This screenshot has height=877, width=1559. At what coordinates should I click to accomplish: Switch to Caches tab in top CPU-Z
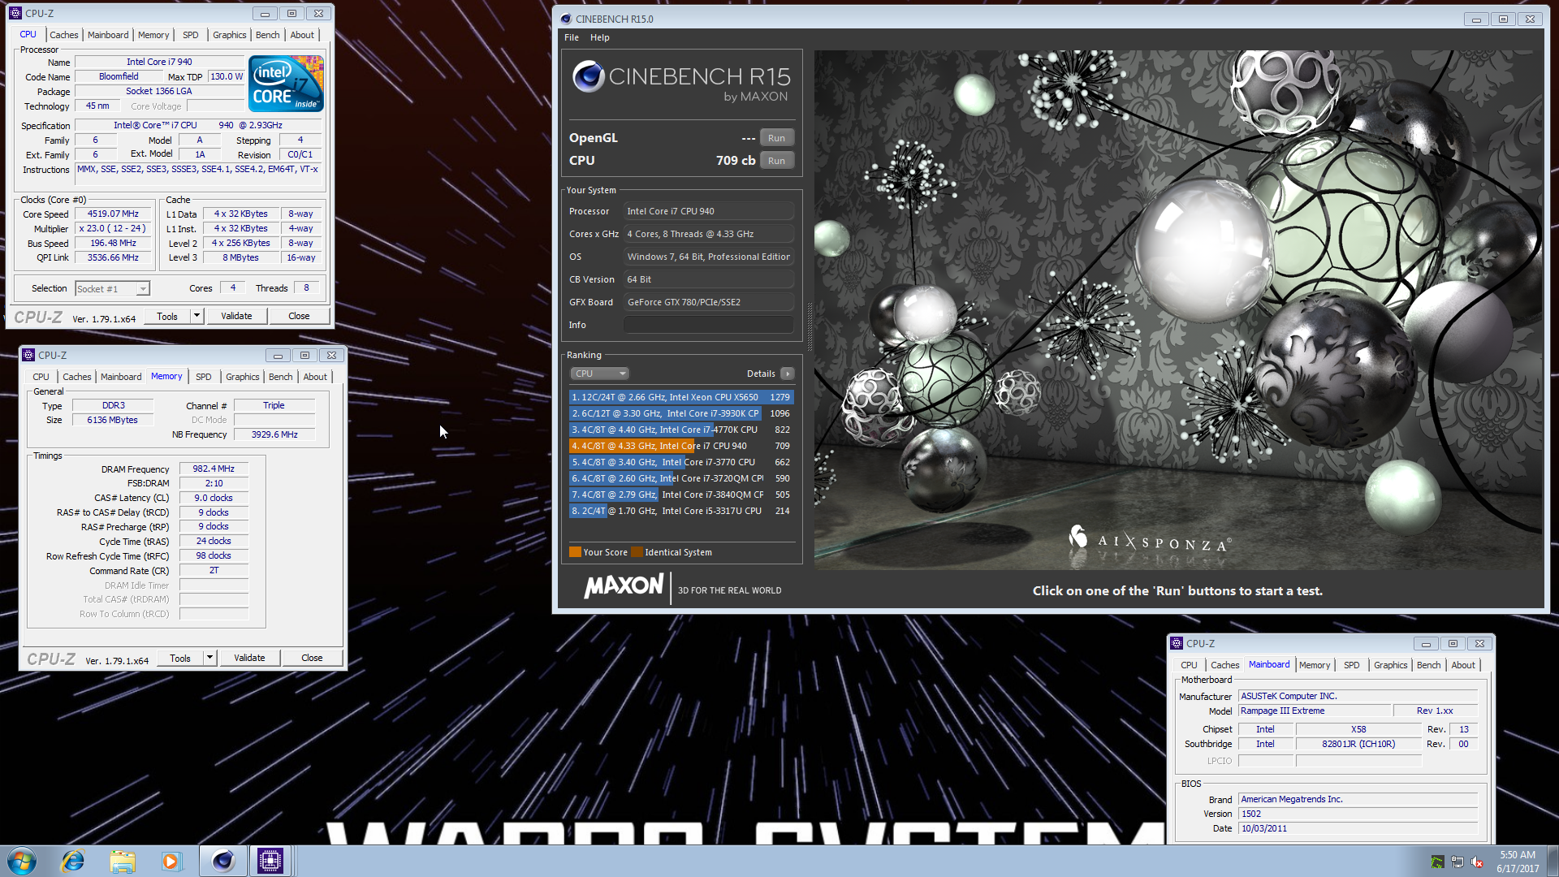click(63, 35)
